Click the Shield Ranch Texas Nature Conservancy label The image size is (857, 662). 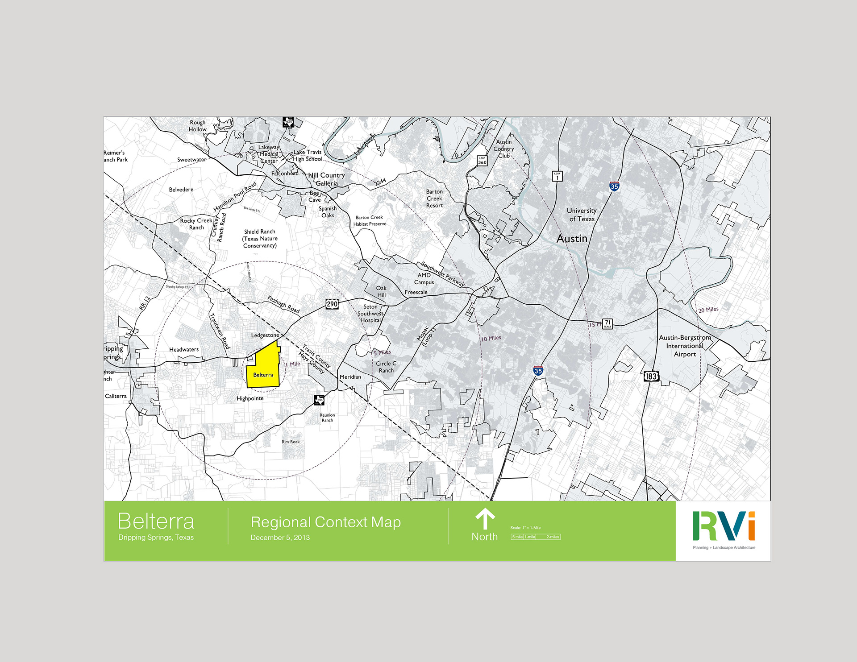pyautogui.click(x=260, y=239)
